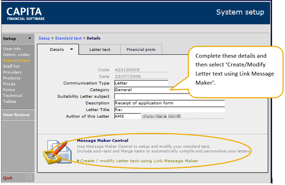Click the Communication Type field containing Letter

pyautogui.click(x=141, y=83)
